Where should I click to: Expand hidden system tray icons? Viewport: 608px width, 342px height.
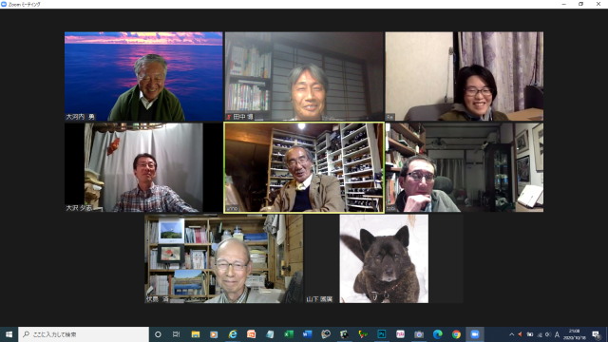point(511,334)
